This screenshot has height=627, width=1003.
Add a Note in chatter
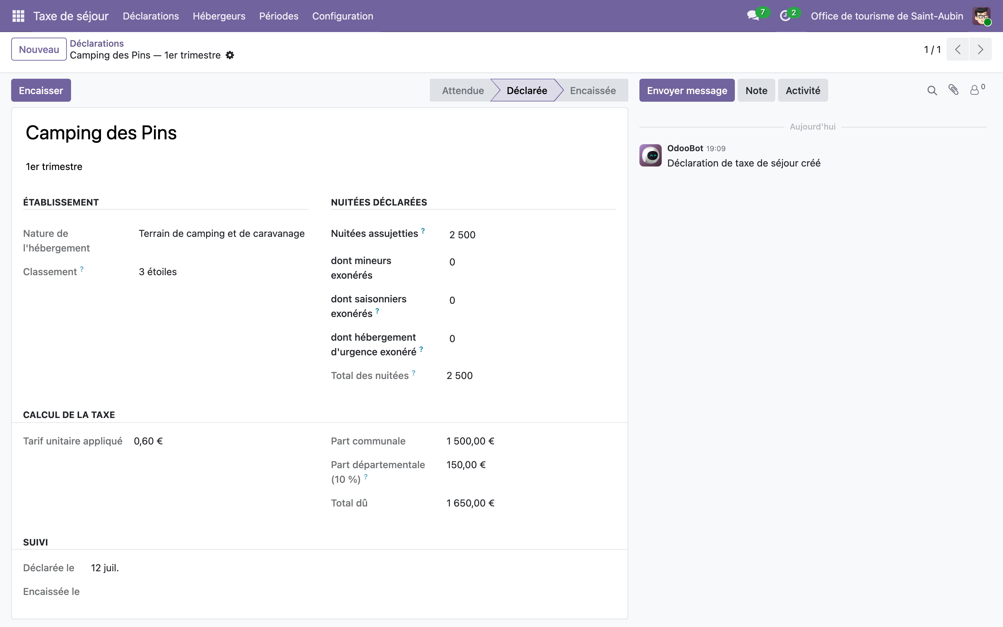click(756, 91)
